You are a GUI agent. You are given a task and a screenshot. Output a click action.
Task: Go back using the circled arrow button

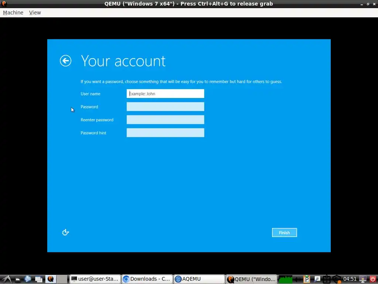click(66, 61)
